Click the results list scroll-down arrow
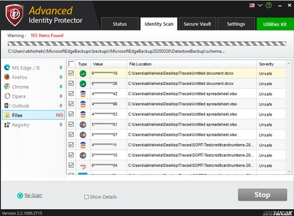This screenshot has width=294, height=216. 289,171
